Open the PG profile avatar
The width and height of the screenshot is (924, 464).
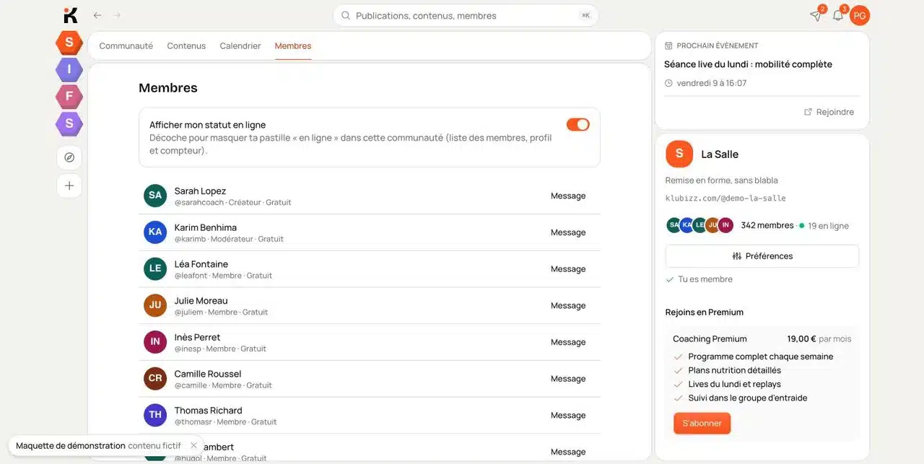pyautogui.click(x=860, y=15)
